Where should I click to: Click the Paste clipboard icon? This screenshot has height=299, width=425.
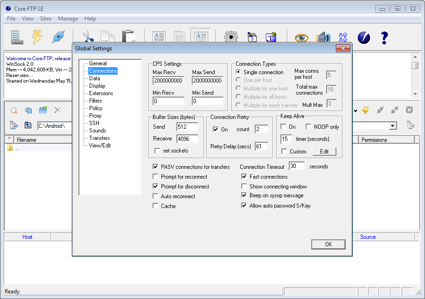coord(128,36)
